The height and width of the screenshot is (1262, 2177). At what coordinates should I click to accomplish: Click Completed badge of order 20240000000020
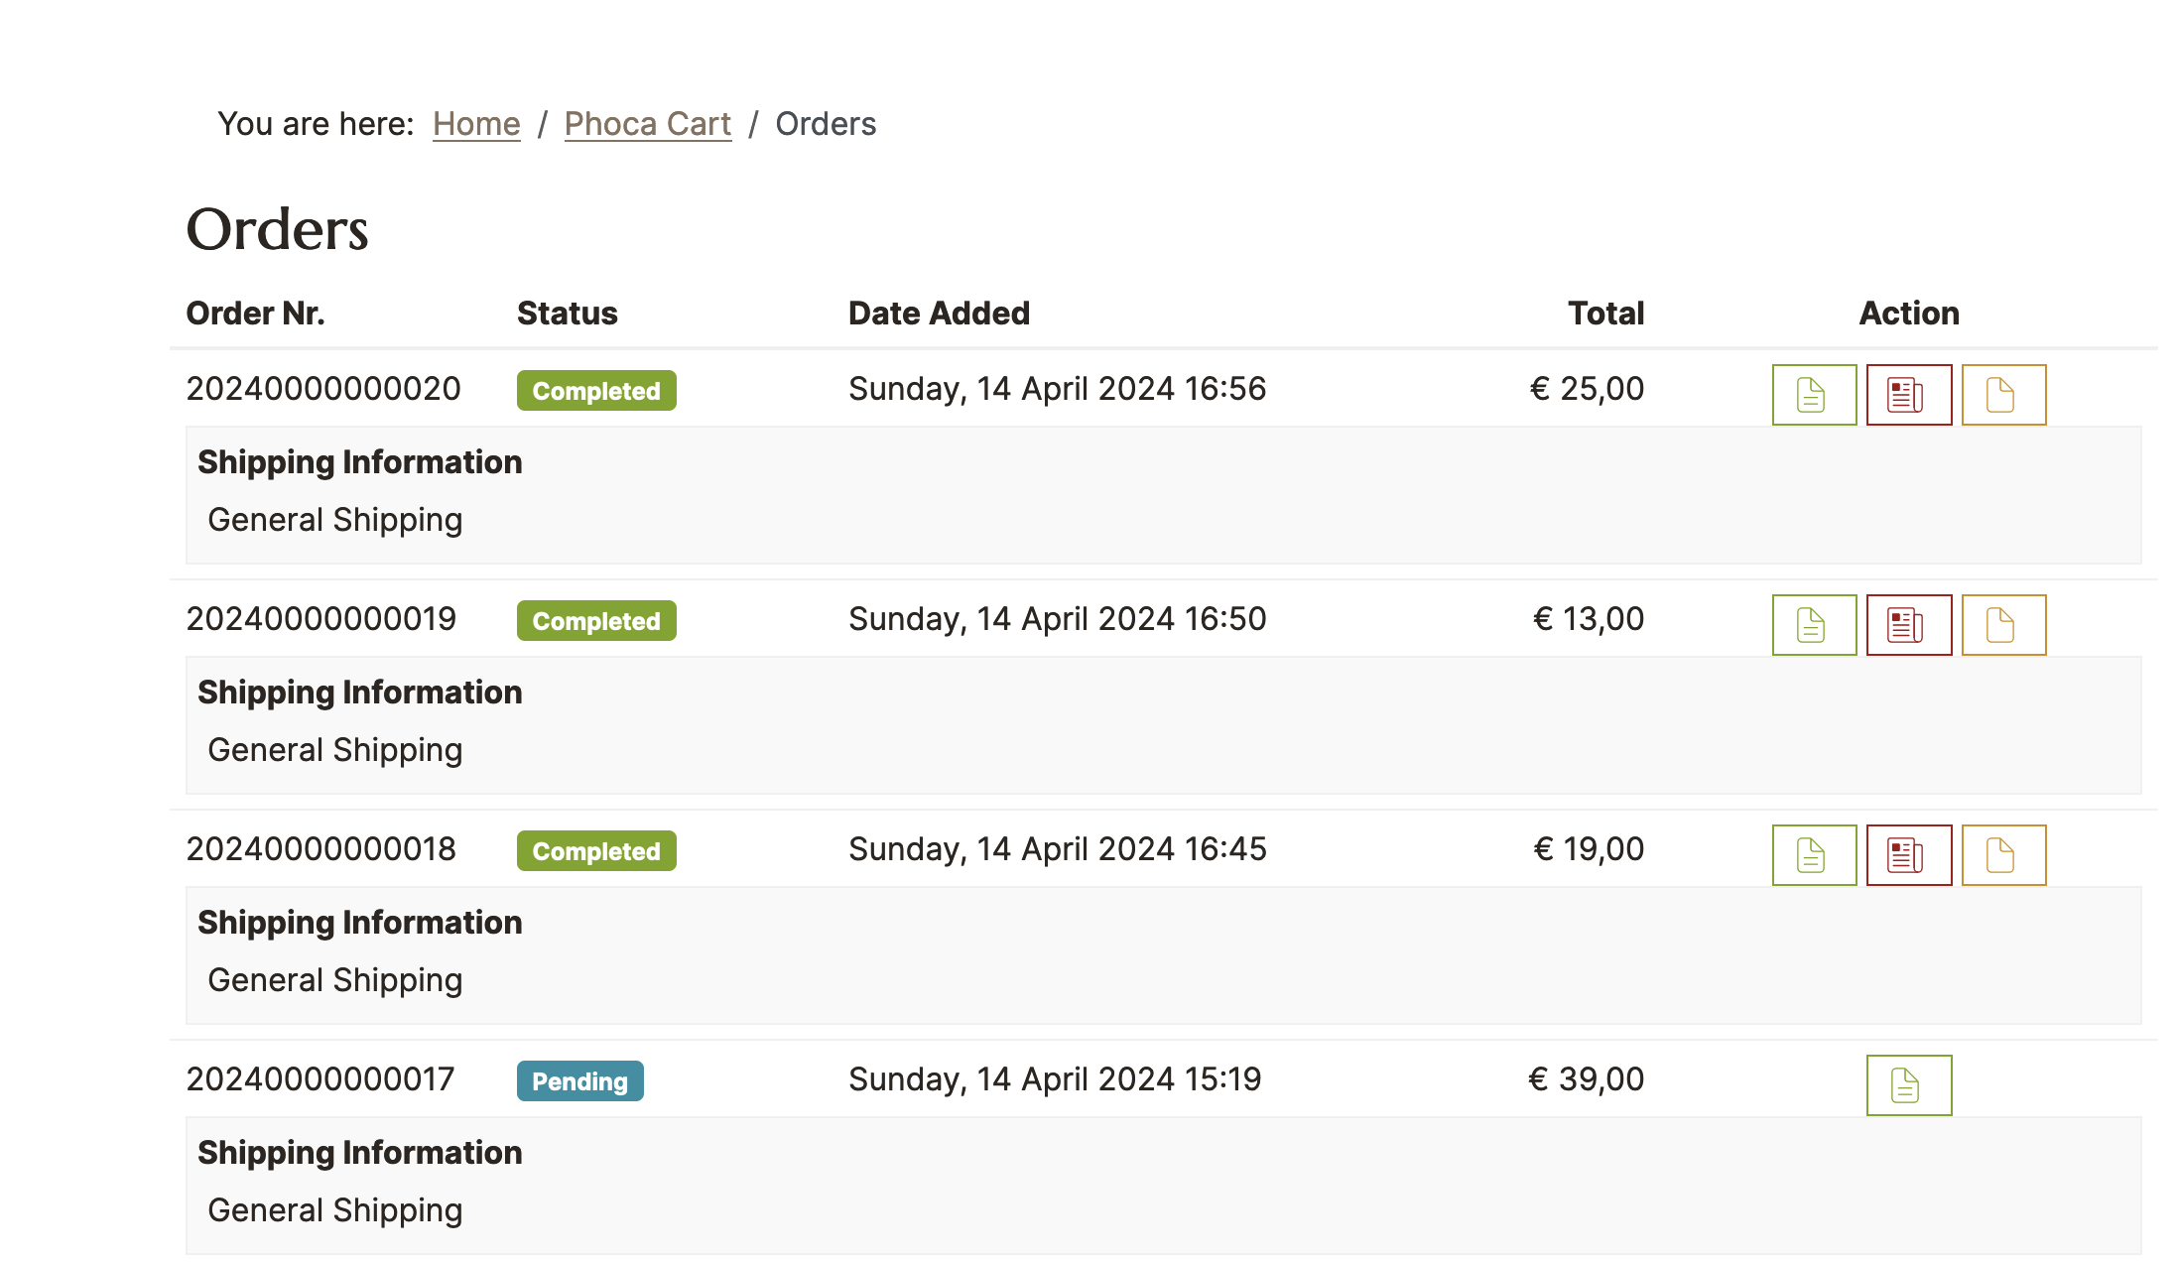[596, 391]
